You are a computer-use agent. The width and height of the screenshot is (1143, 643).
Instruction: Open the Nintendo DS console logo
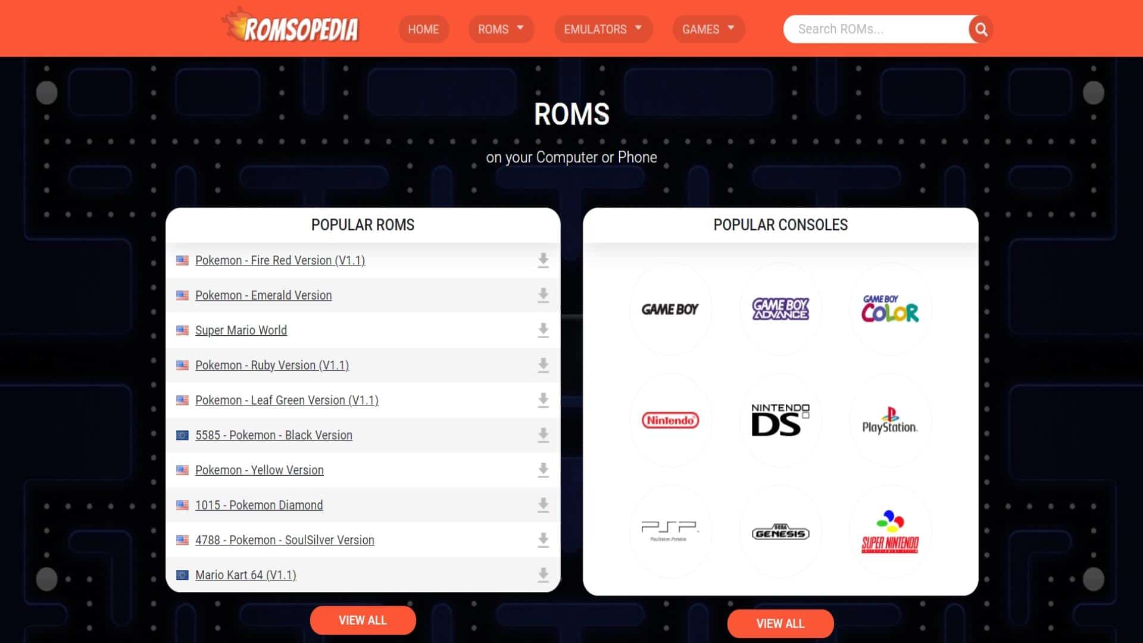pyautogui.click(x=780, y=420)
